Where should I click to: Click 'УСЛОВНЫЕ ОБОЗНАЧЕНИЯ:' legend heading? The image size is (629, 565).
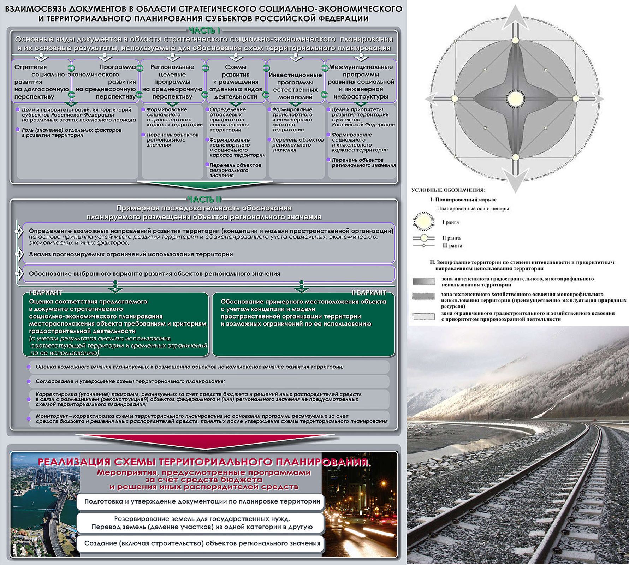(448, 190)
